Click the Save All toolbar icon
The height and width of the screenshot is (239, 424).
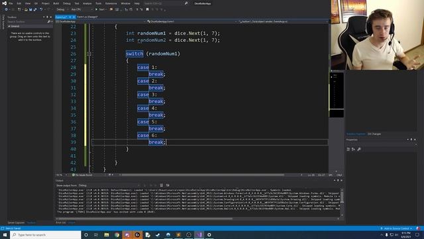coord(35,9)
